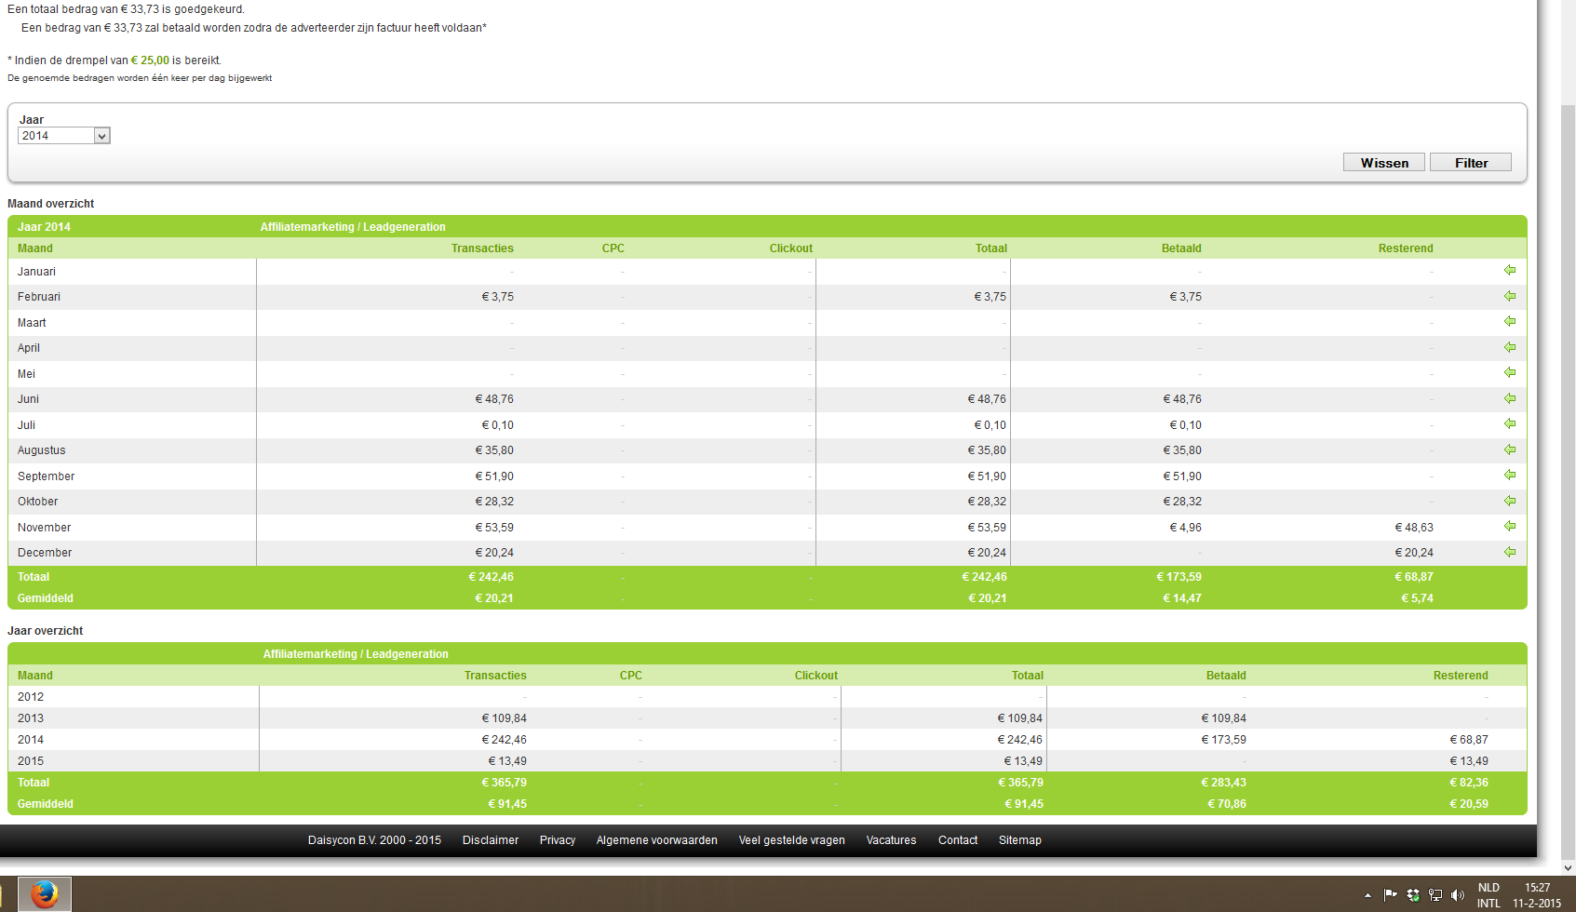Click the Filter button
Screen dimensions: 1576x912
(x=1471, y=163)
